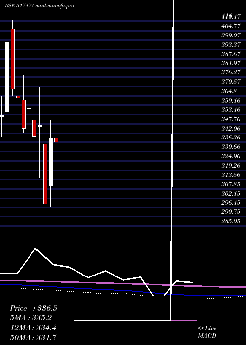Click the 'Price : 336.5' readout
The height and width of the screenshot is (345, 246).
point(33,308)
